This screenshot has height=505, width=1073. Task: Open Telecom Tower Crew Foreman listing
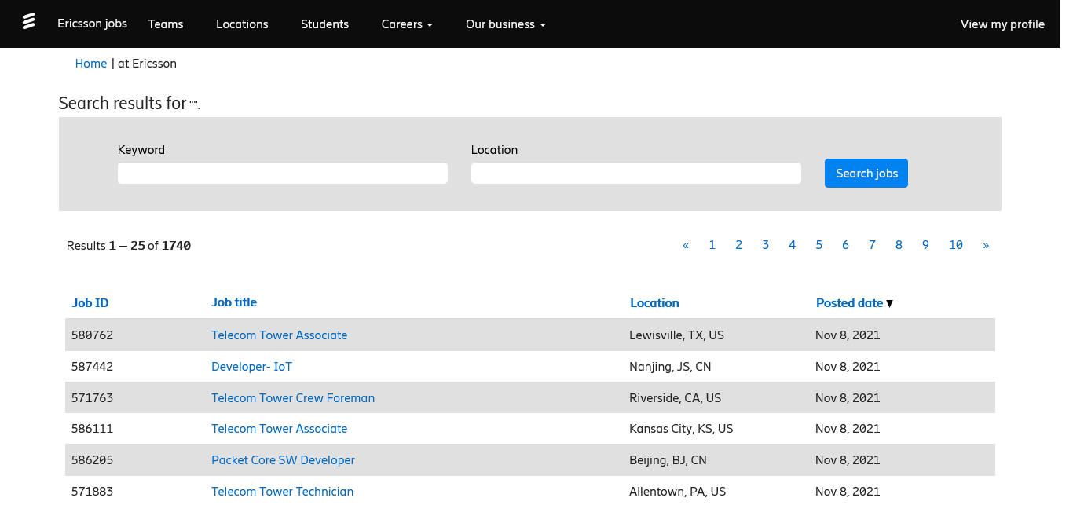click(293, 398)
